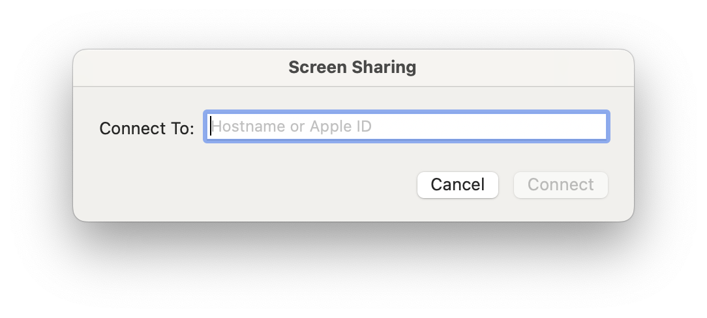The height and width of the screenshot is (318, 707).
Task: Click the "Connect To:" label
Action: [x=147, y=128]
